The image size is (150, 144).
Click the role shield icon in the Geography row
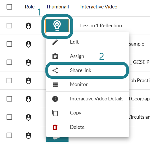(x=28, y=99)
